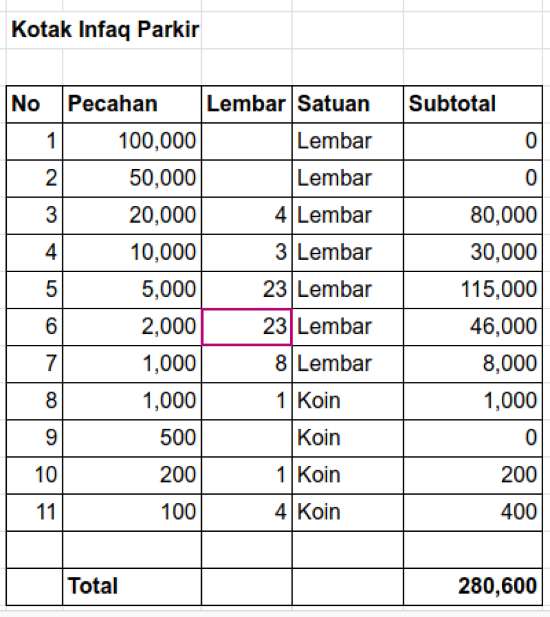Image resolution: width=550 pixels, height=617 pixels.
Task: Select the highlighted cell with 23 for 2,000
Action: point(247,326)
